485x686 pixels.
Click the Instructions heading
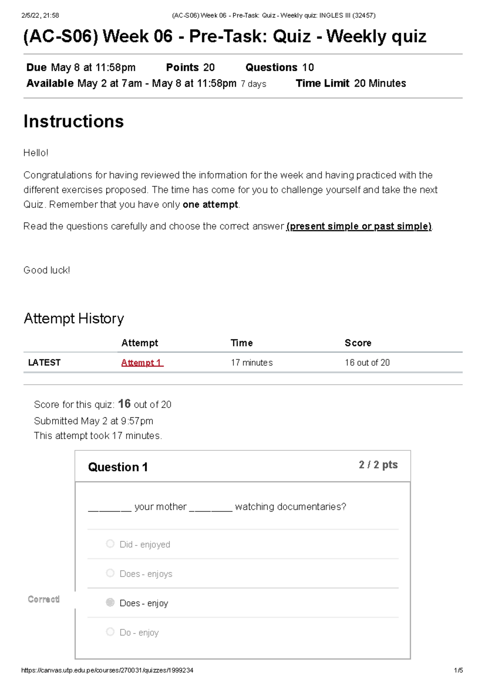coord(74,121)
